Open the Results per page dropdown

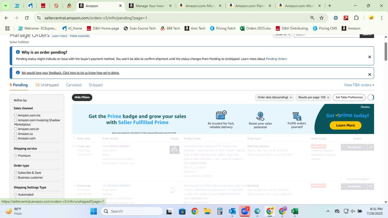coord(313,97)
